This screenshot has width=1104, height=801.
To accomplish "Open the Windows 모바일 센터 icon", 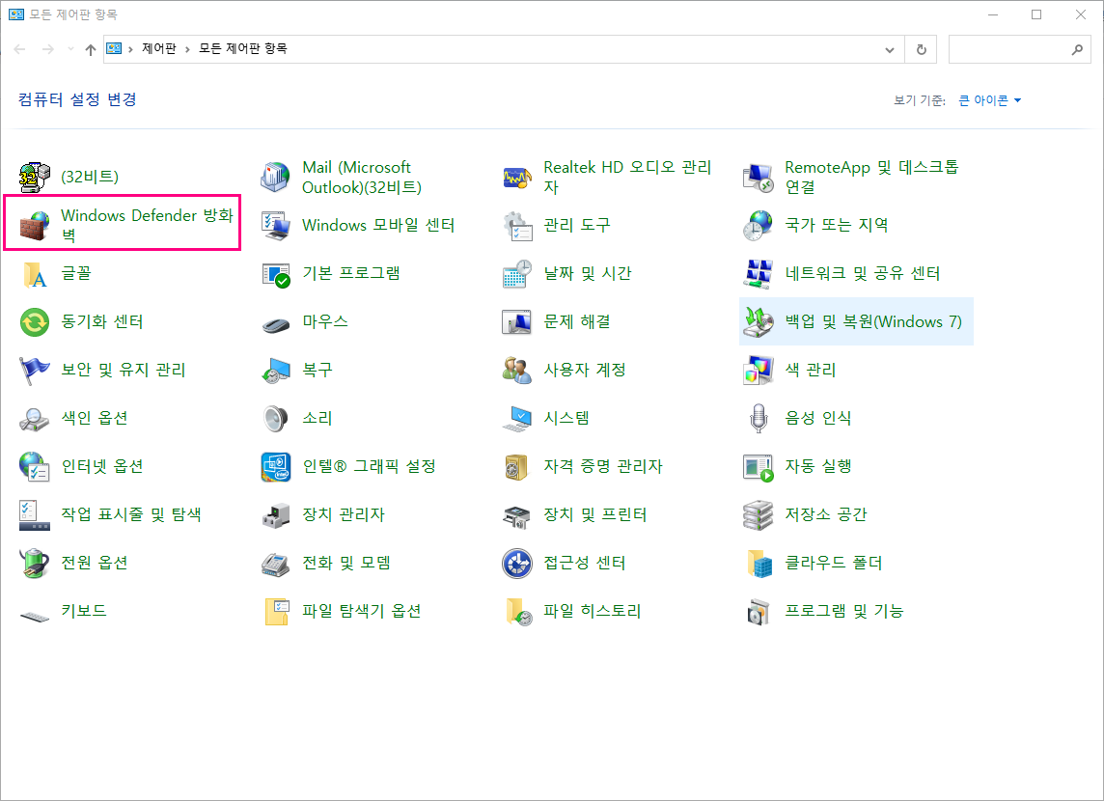I will click(x=275, y=225).
